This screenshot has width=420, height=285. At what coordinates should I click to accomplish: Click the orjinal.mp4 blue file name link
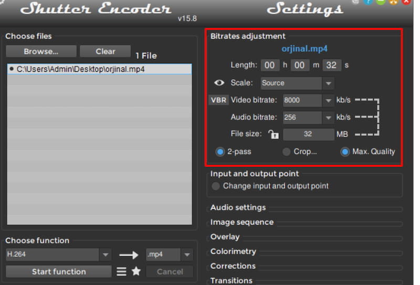[x=304, y=49]
